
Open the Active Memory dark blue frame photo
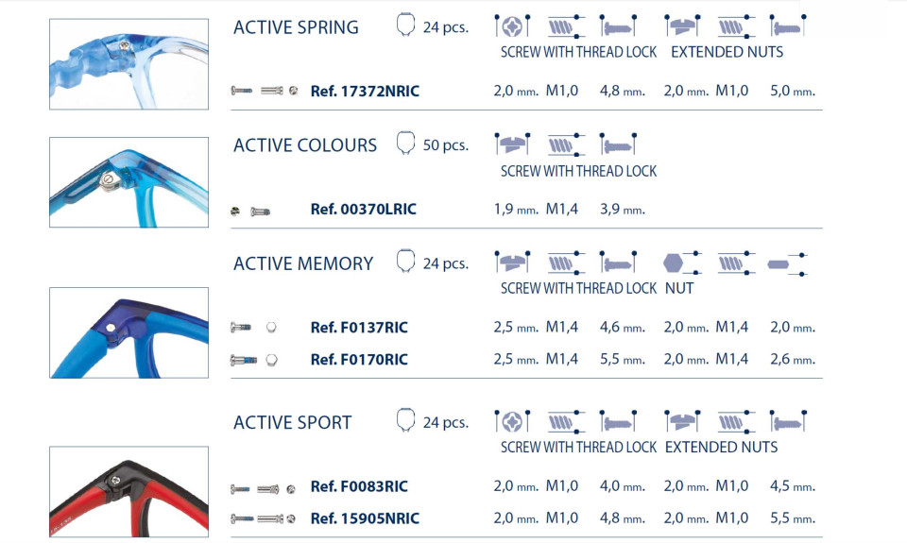(x=128, y=332)
